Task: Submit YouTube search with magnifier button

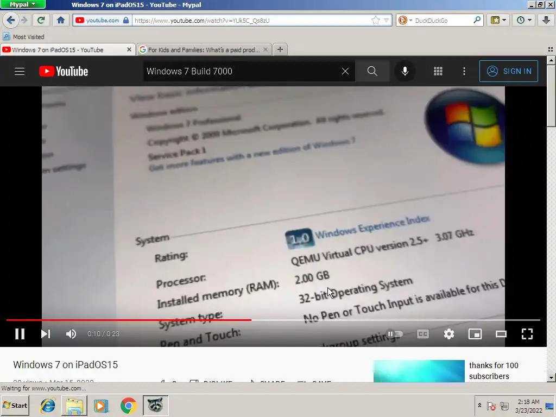Action: click(x=372, y=71)
